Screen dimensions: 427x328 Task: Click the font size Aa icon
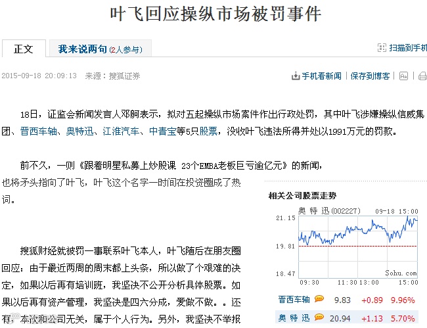pos(403,76)
